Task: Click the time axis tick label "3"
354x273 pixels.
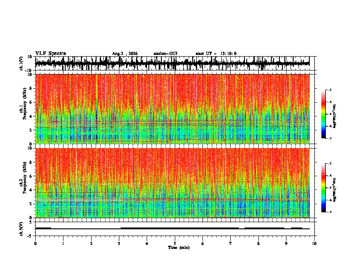Action: click(119, 244)
